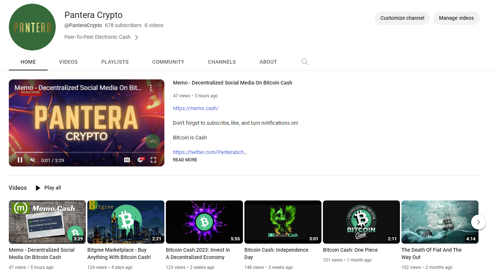The height and width of the screenshot is (274, 495).
Task: Click the 'Videos' section heading
Action: (x=18, y=188)
